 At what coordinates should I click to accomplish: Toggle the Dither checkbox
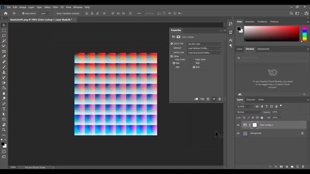pos(171,57)
